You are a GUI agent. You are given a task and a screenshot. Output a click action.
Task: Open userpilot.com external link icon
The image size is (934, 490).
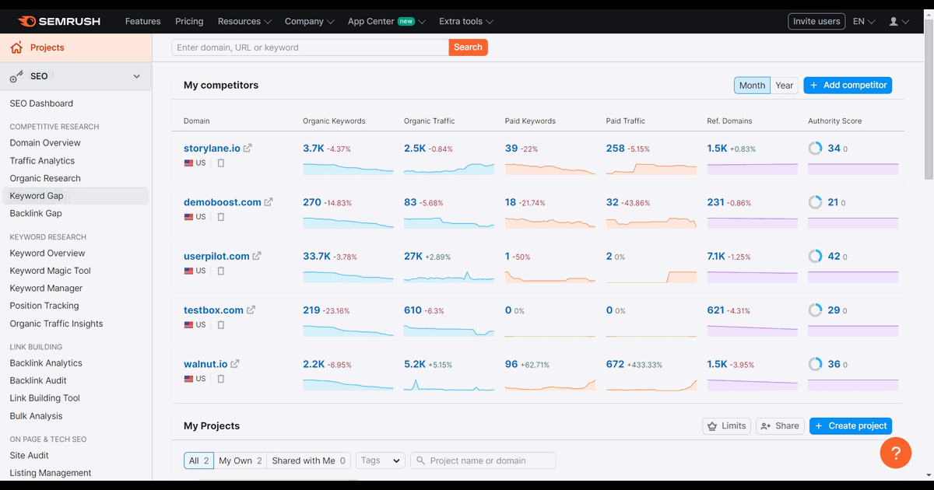pos(257,256)
